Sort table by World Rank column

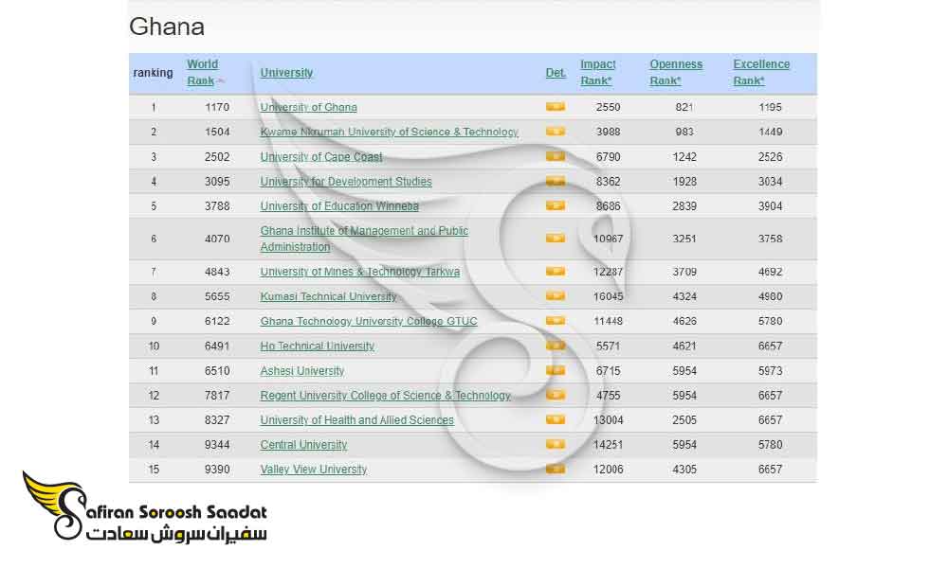[x=203, y=73]
